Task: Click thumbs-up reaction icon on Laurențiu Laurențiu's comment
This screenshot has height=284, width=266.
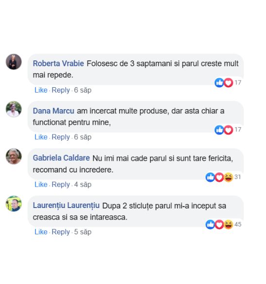Action: [210, 225]
